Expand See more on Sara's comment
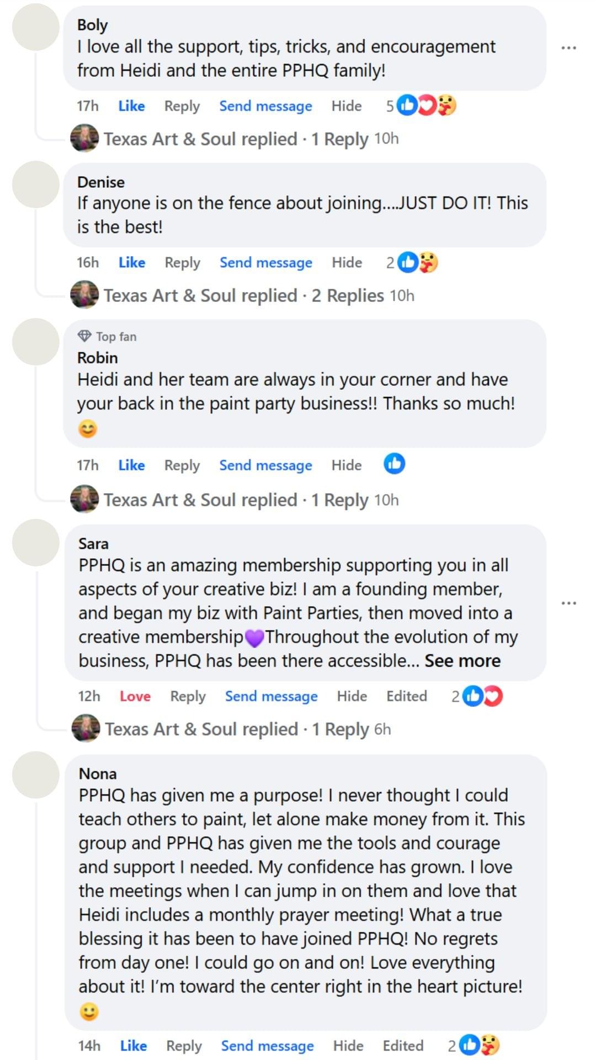596x1060 pixels. click(x=462, y=660)
